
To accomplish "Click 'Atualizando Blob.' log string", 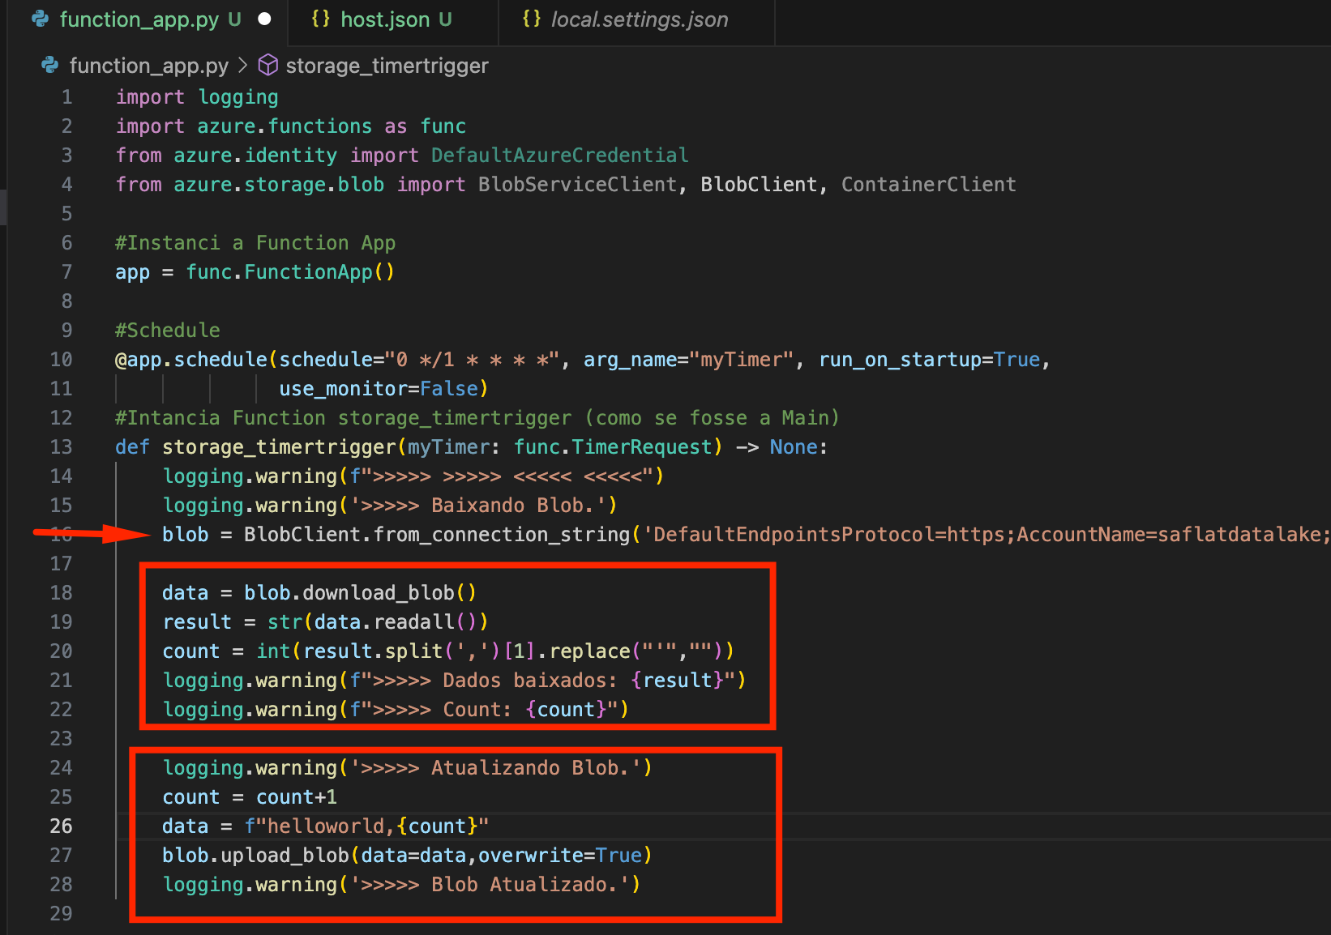I will pos(530,768).
